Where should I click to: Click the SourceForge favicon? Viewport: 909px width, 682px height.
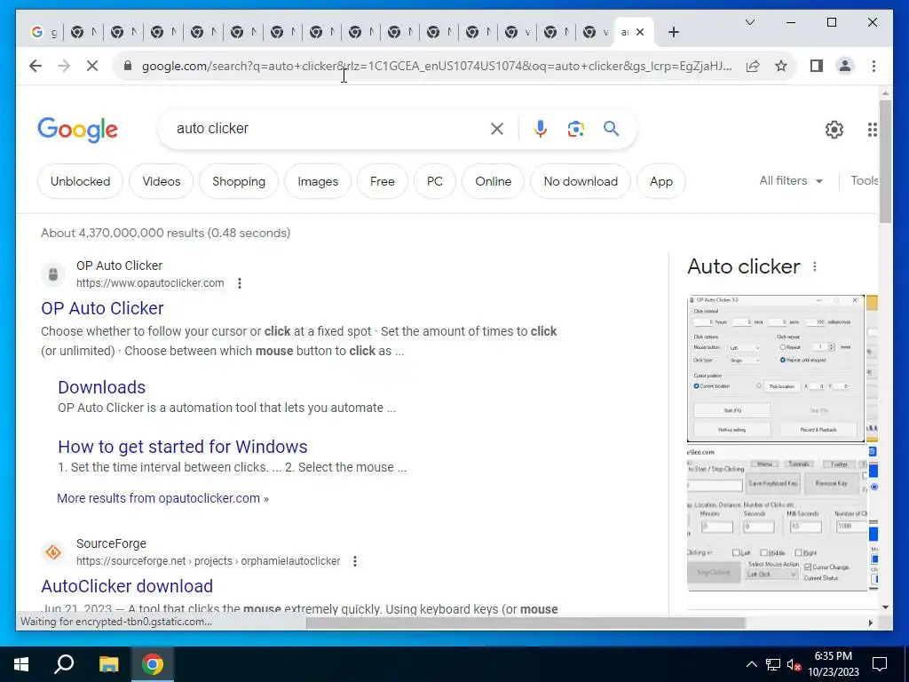point(53,552)
